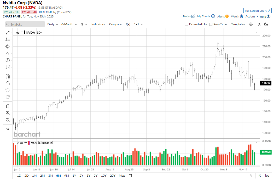This screenshot has width=279, height=185.
Task: Select the trend line drawing tool
Action: tap(8, 33)
